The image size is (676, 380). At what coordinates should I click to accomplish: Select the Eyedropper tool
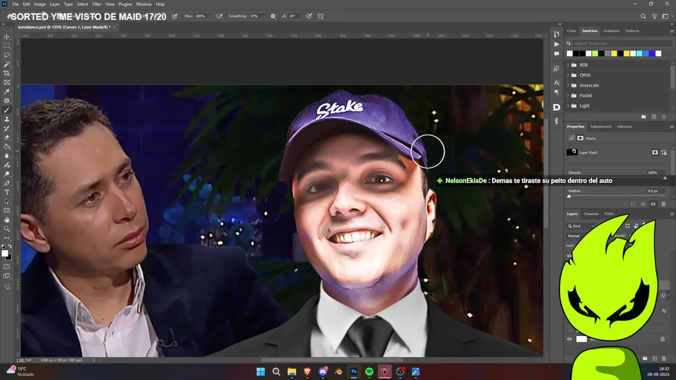point(7,92)
